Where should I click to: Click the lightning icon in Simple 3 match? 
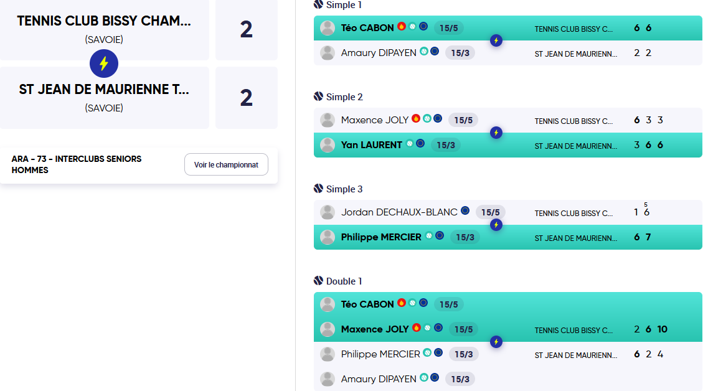pyautogui.click(x=496, y=225)
